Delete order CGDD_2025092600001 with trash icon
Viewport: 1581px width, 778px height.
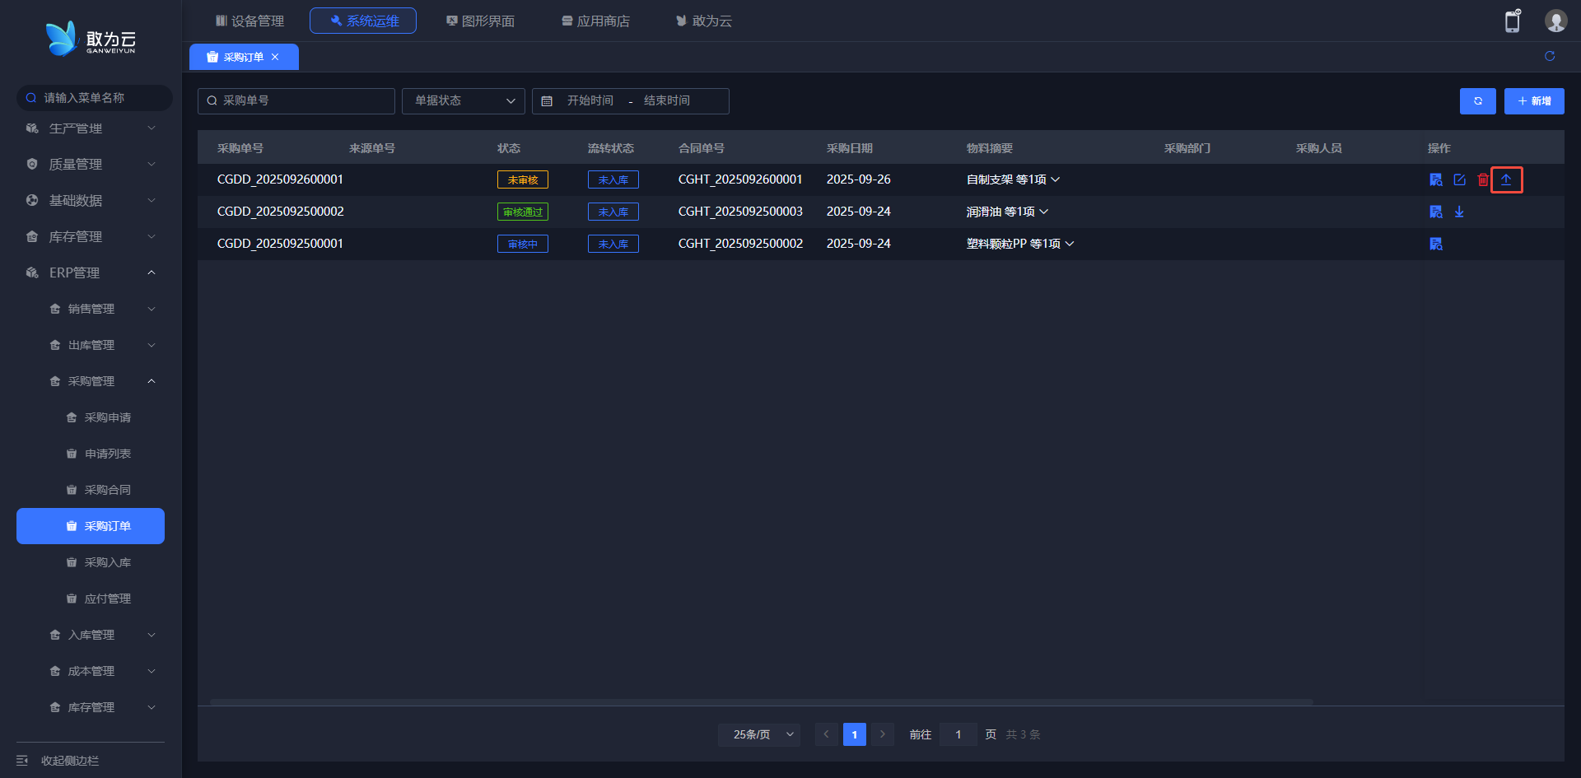click(1483, 179)
